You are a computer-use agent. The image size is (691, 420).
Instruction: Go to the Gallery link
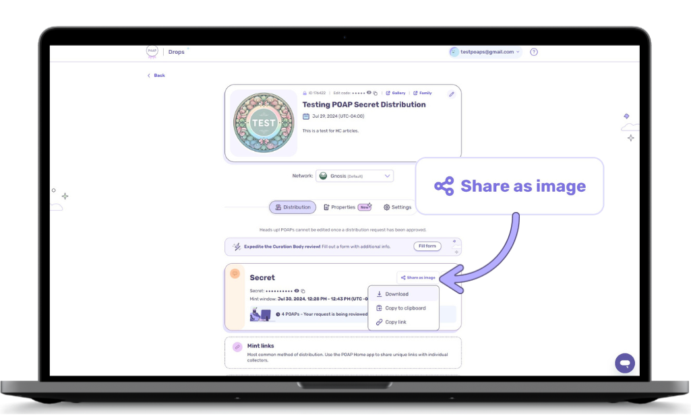point(396,93)
